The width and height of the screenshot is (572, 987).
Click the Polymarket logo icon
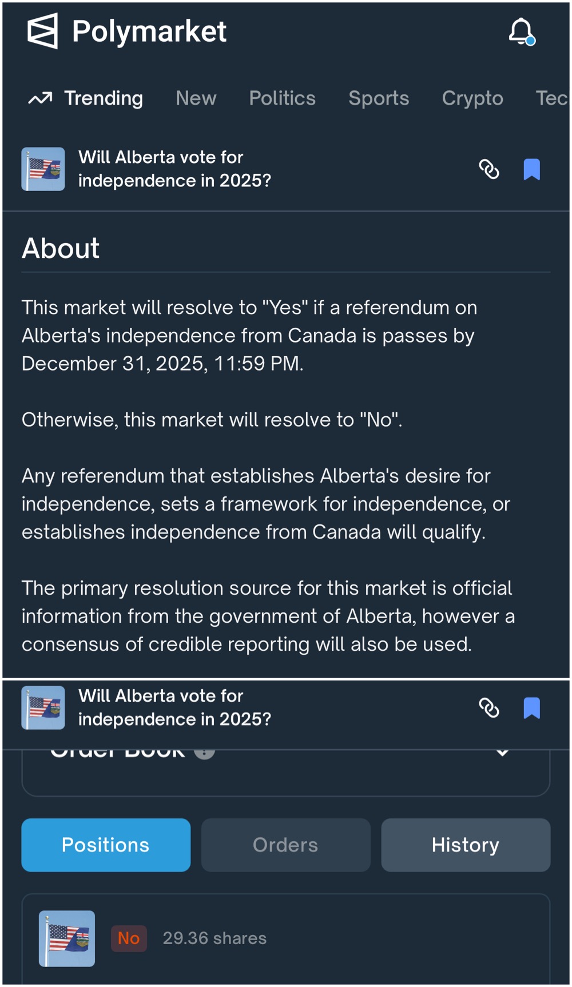[42, 31]
